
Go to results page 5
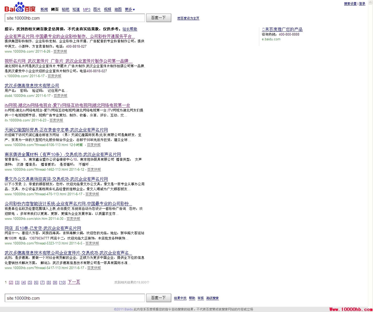tap(30, 282)
